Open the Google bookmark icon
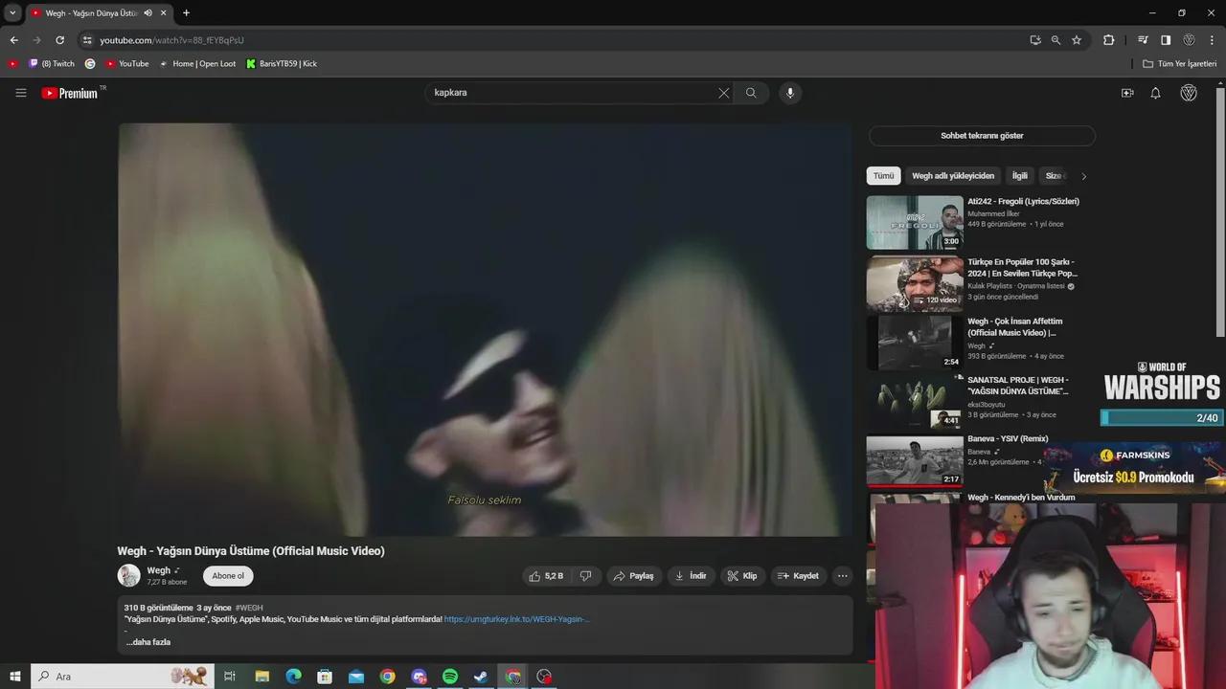This screenshot has height=689, width=1226. (90, 64)
